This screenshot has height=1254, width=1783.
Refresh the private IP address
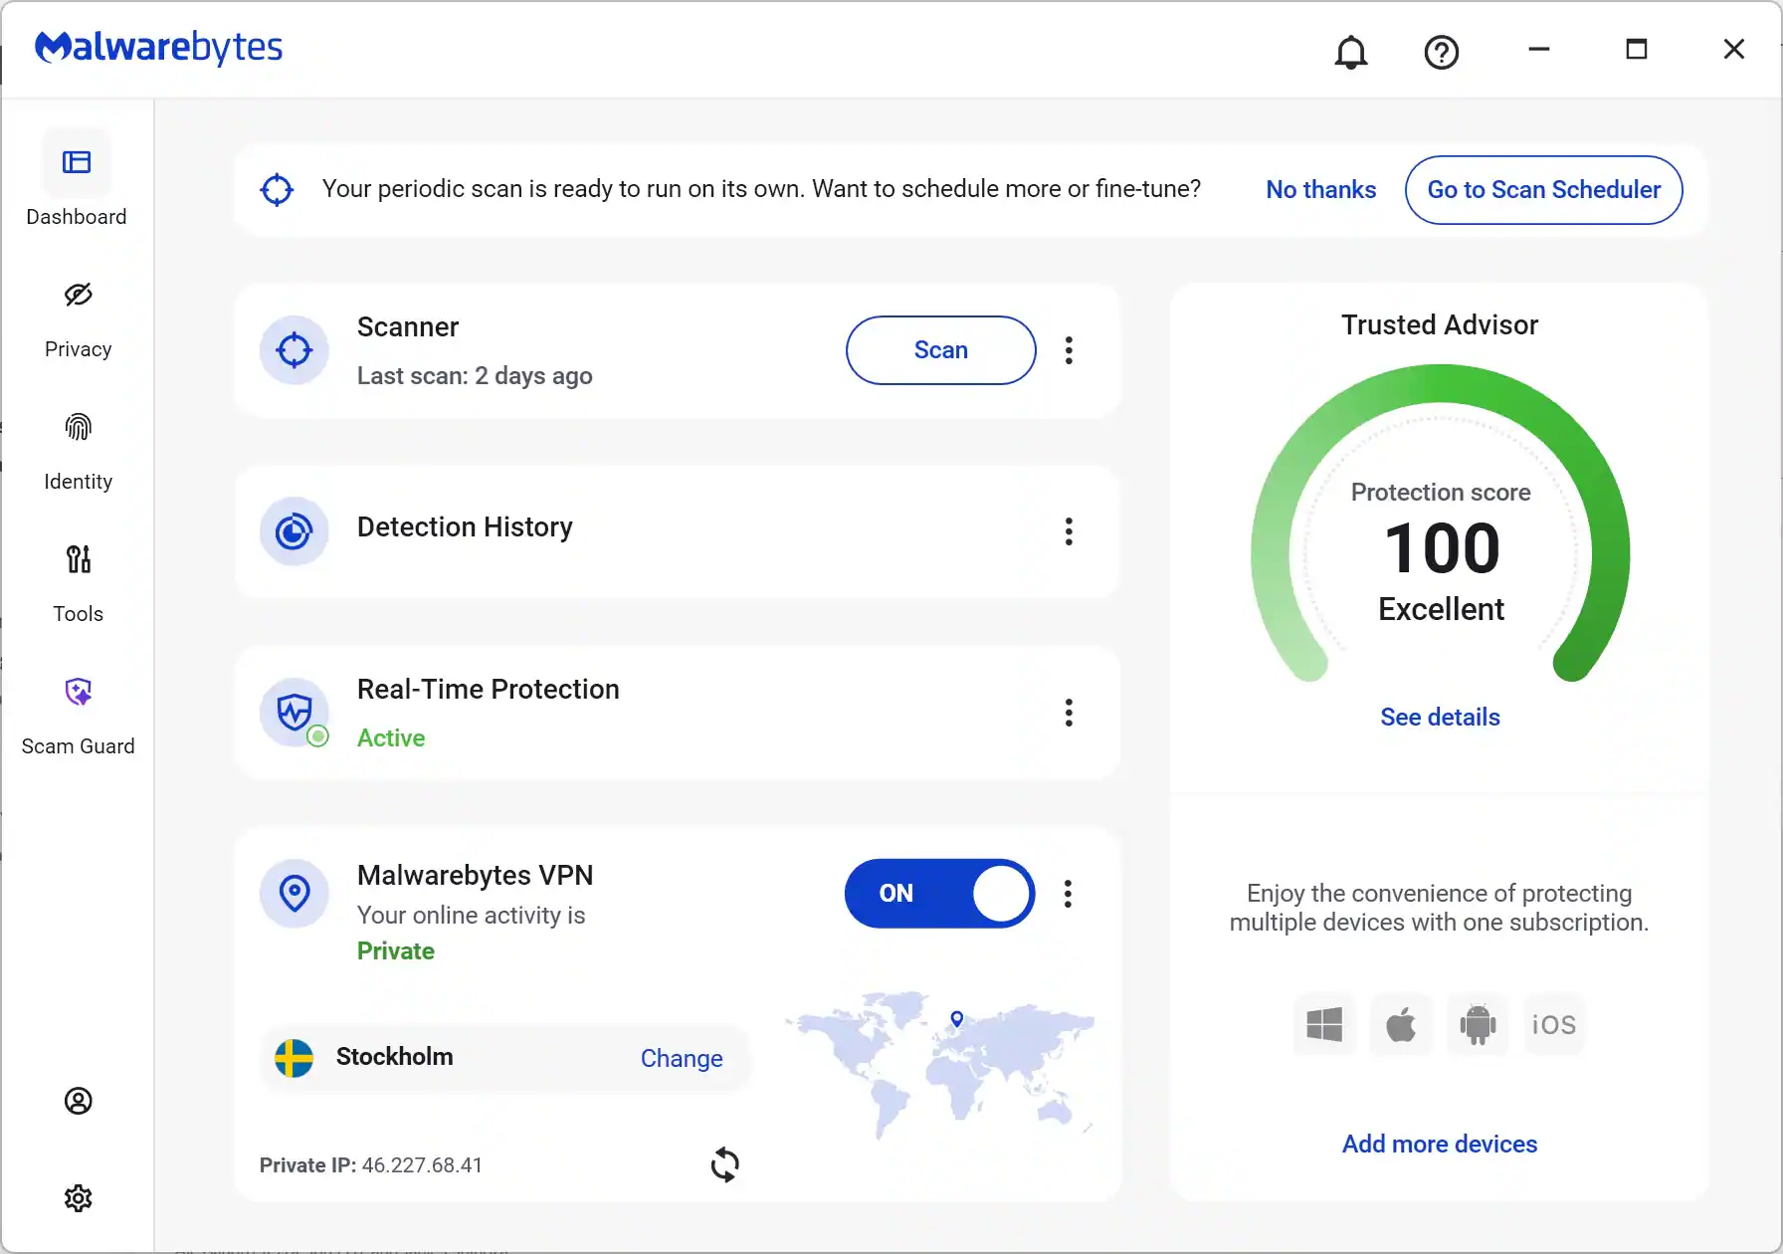(724, 1164)
